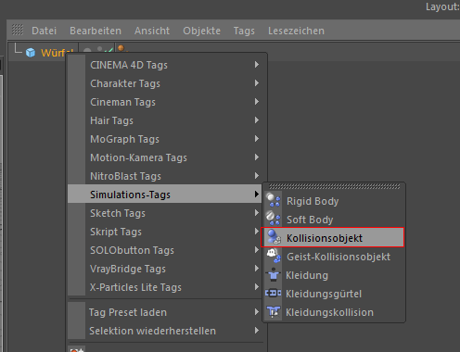Choose the Geist-Kollisionsobjekt tag
Viewport: 460px width, 352px height.
[x=334, y=257]
